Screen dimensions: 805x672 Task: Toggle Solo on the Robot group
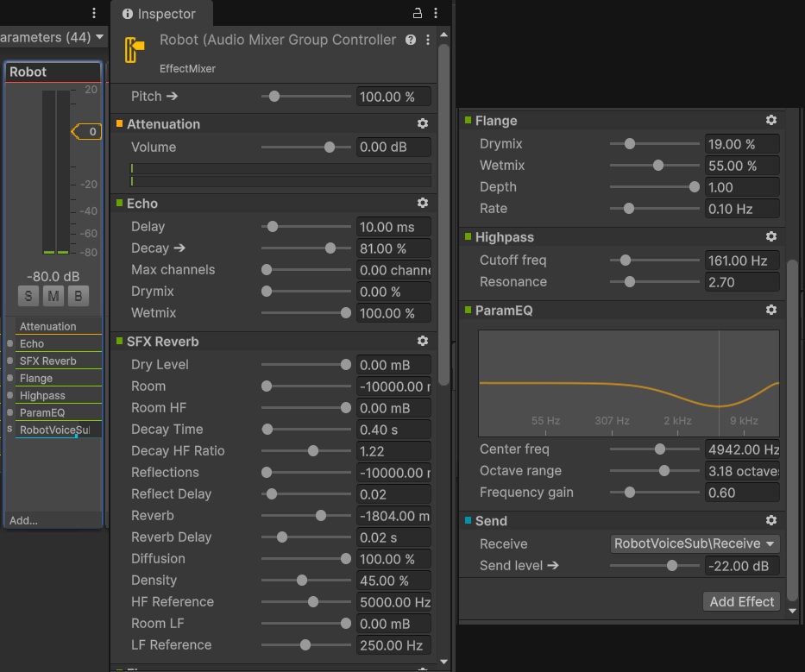click(x=28, y=296)
